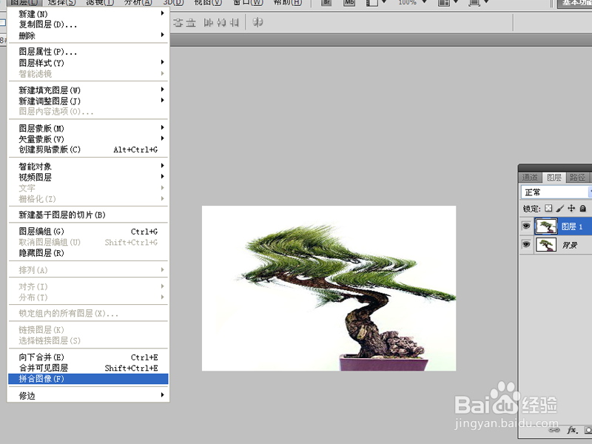Hide 背景 layer with its eye icon
592x444 pixels.
pos(526,244)
